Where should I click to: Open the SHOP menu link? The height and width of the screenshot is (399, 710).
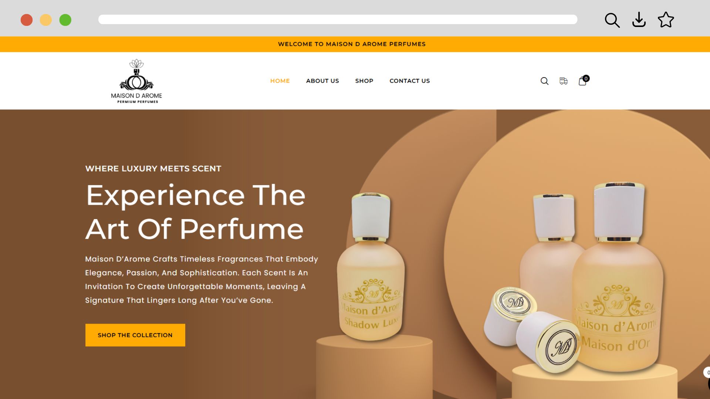pos(364,81)
